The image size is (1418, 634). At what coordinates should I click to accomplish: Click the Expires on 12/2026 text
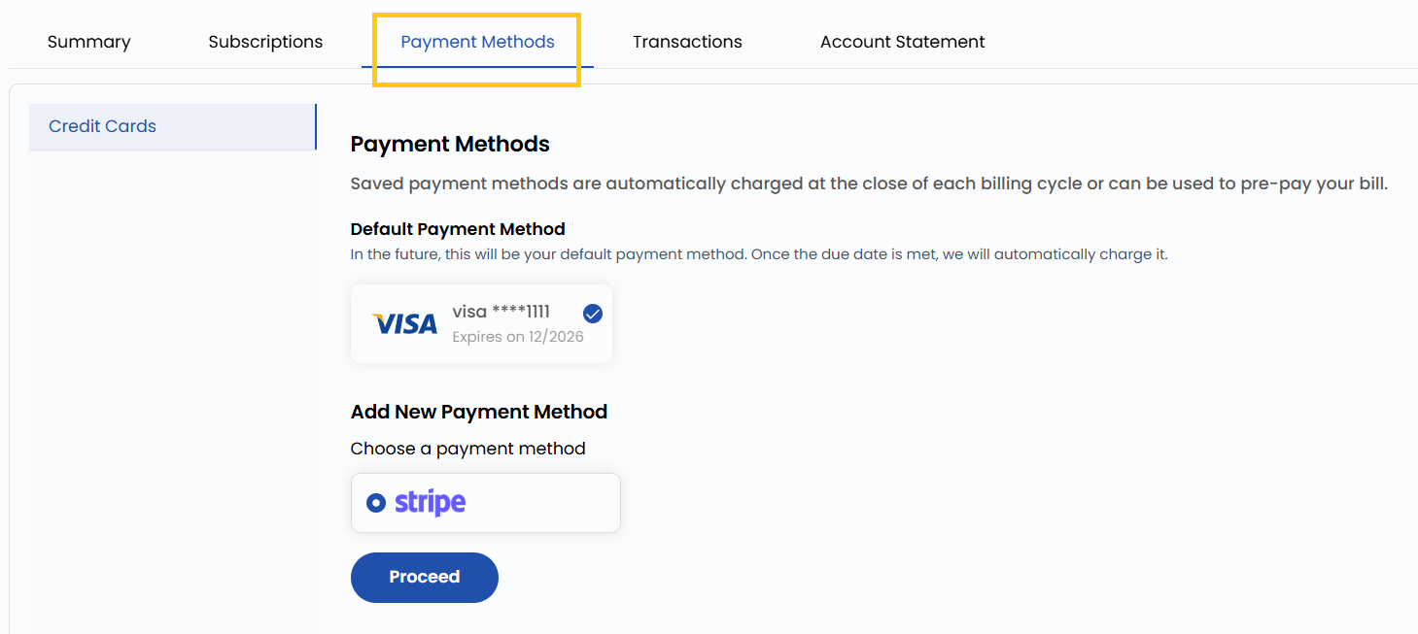pos(517,337)
